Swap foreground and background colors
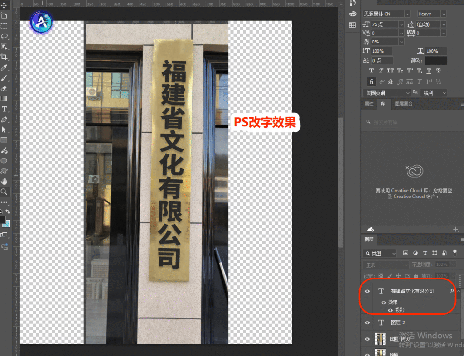The width and height of the screenshot is (464, 356). 8,212
